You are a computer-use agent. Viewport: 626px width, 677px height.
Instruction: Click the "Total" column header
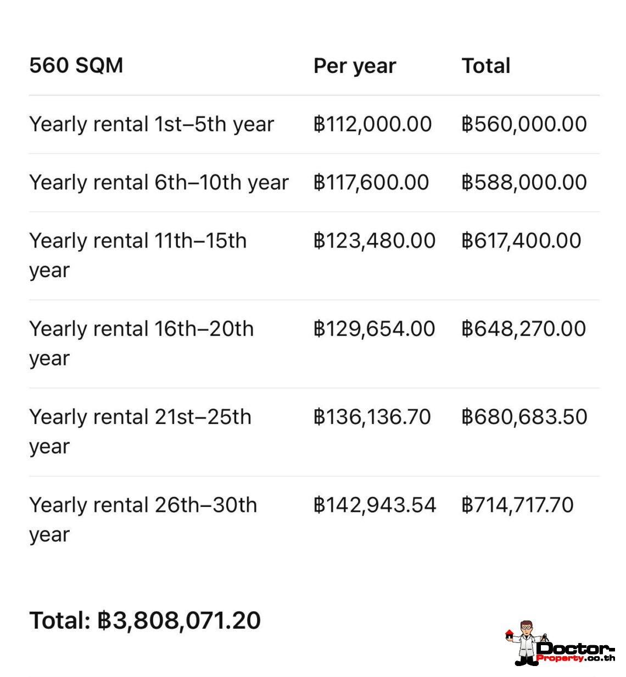coord(486,66)
